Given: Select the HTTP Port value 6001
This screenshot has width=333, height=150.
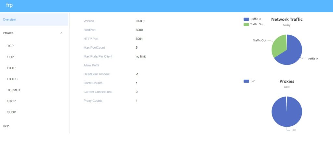Looking at the screenshot, I should coord(139,39).
